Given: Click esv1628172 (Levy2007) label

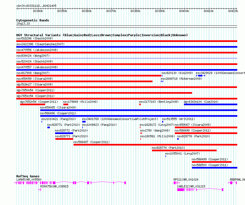Looking at the screenshot, I should (x=157, y=125).
